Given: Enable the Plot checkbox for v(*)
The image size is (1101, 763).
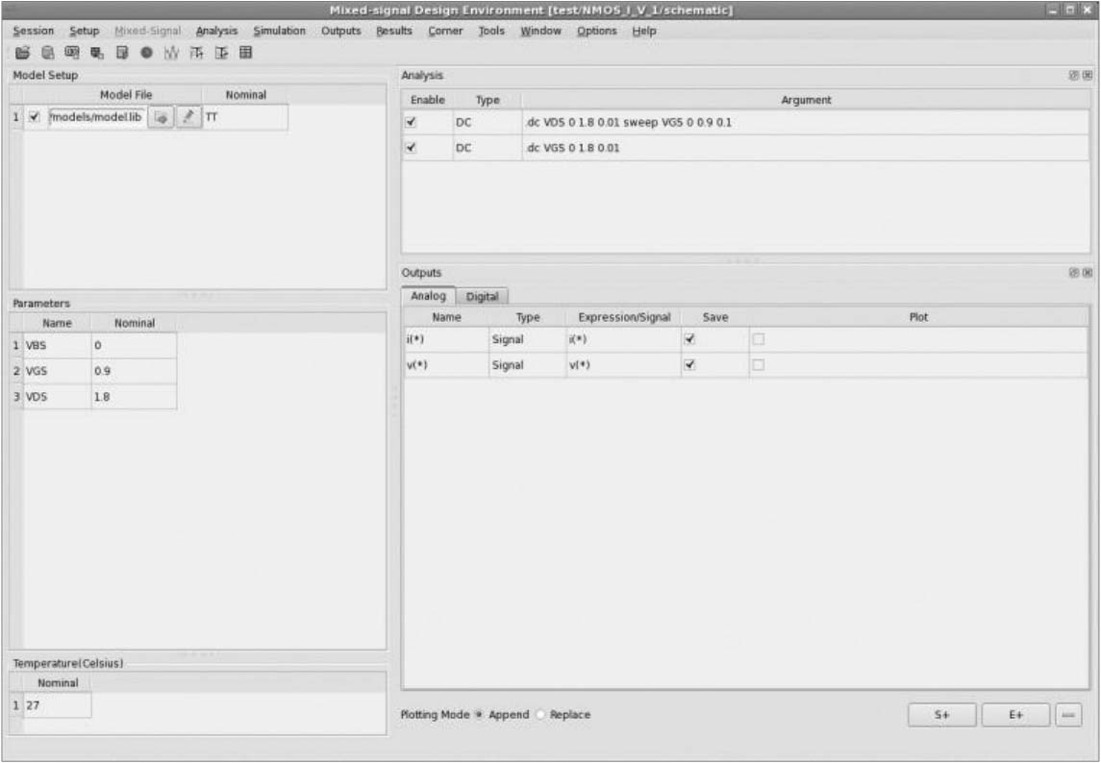Looking at the screenshot, I should coord(758,365).
